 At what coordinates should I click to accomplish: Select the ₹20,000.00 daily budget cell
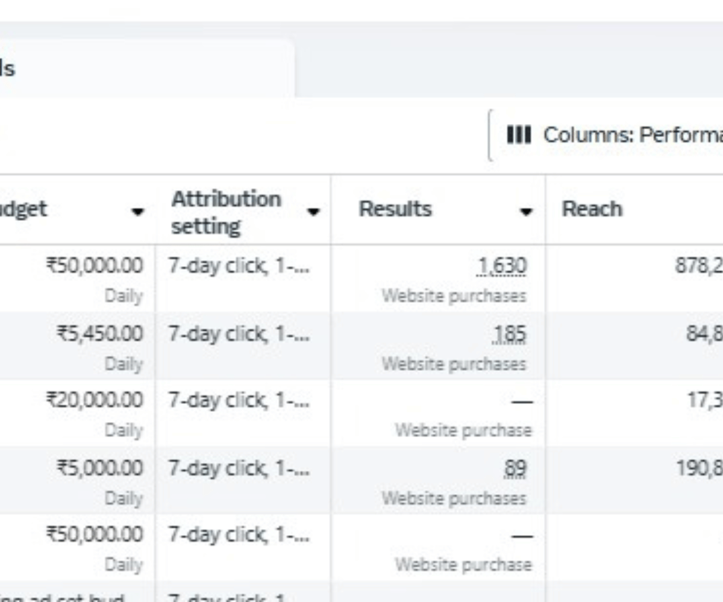click(x=96, y=400)
